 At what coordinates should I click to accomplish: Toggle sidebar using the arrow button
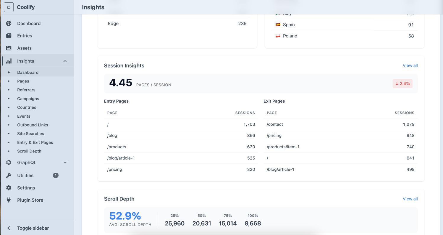coord(9,228)
